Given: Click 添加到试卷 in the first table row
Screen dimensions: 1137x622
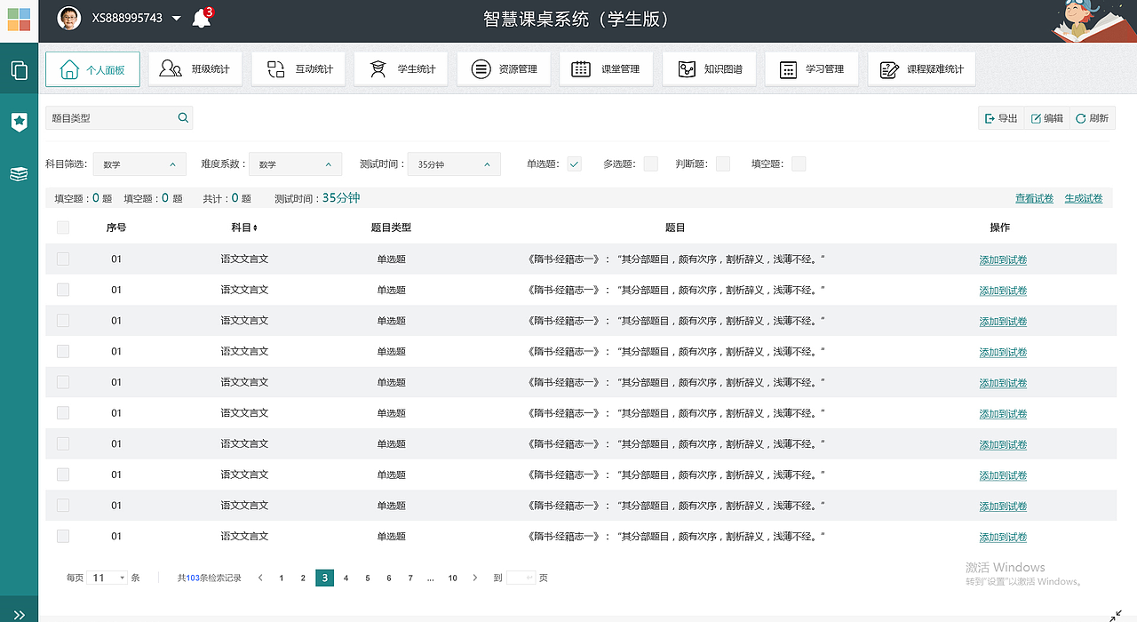Looking at the screenshot, I should pos(1003,260).
